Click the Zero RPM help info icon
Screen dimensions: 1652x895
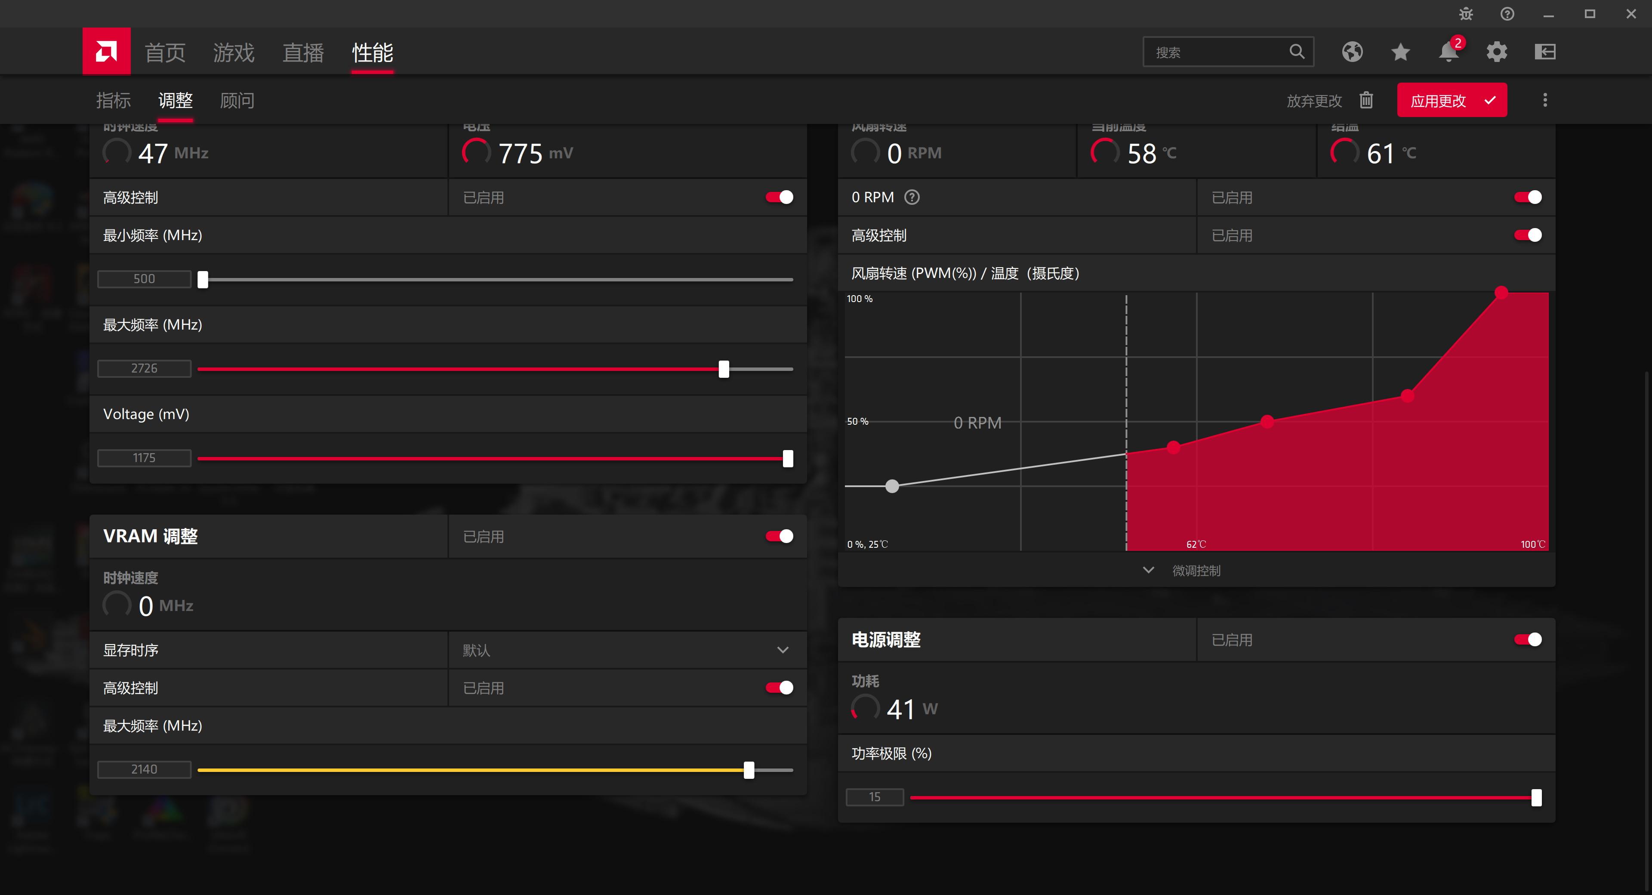pyautogui.click(x=911, y=198)
